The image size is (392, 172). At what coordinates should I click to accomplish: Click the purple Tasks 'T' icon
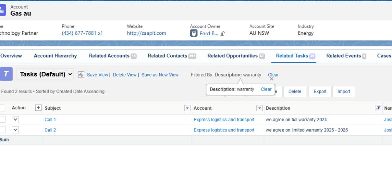click(6, 74)
